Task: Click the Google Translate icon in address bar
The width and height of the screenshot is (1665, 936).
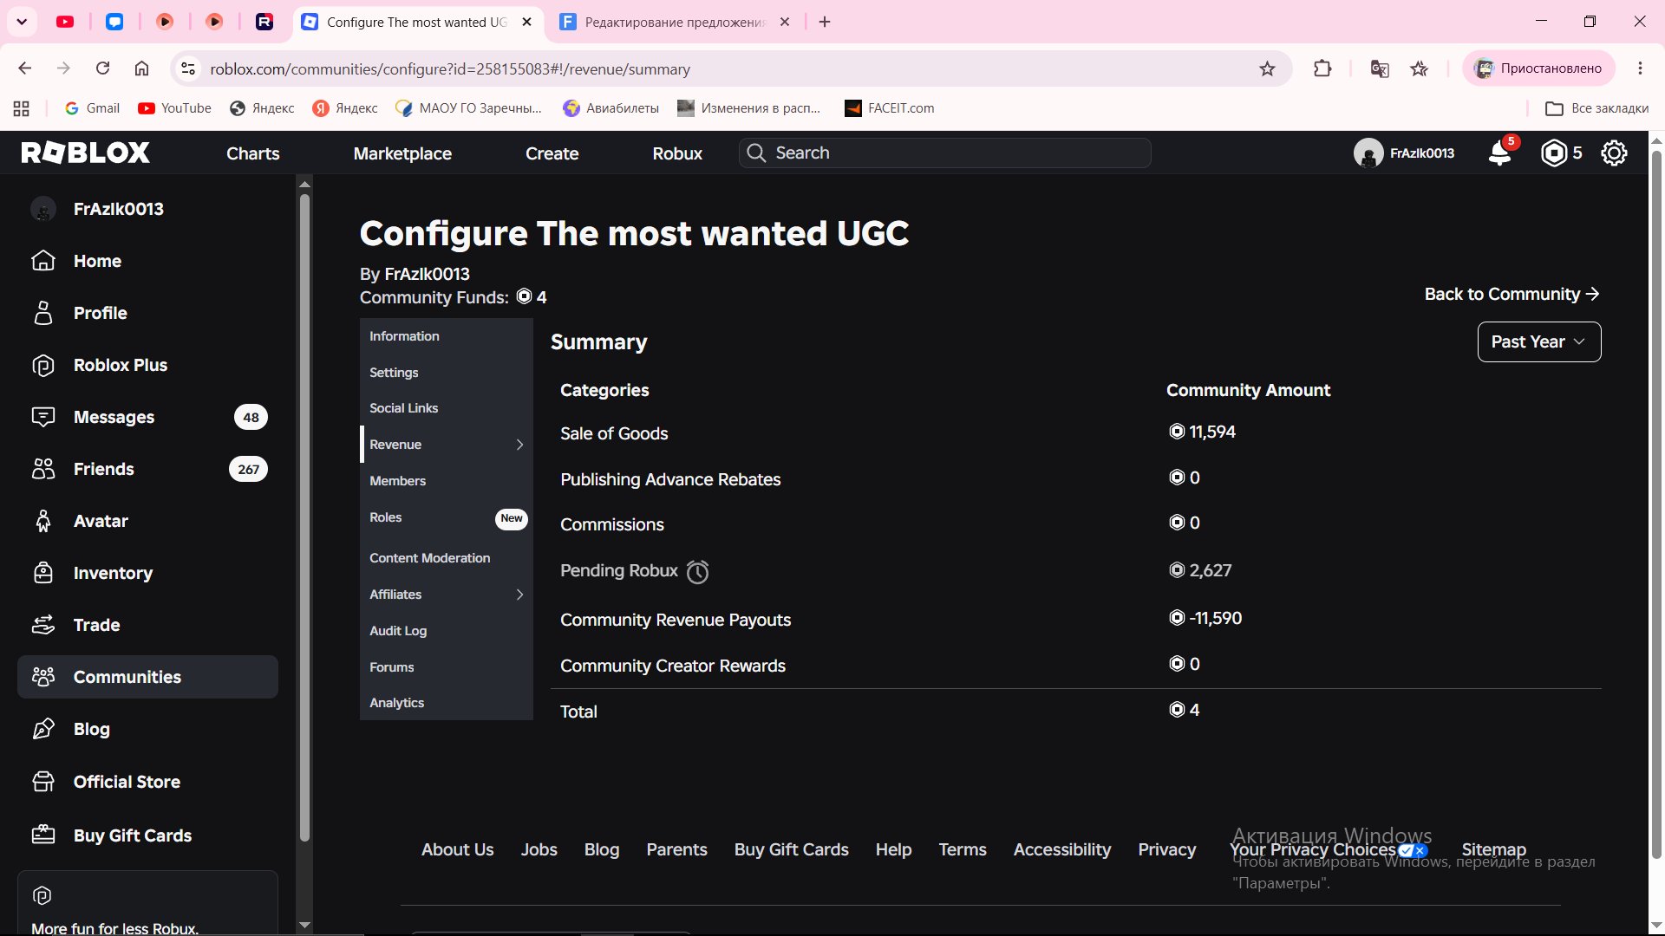Action: [1379, 68]
